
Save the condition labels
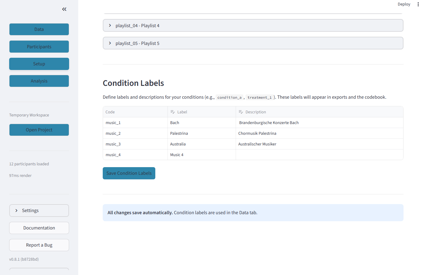click(x=129, y=173)
